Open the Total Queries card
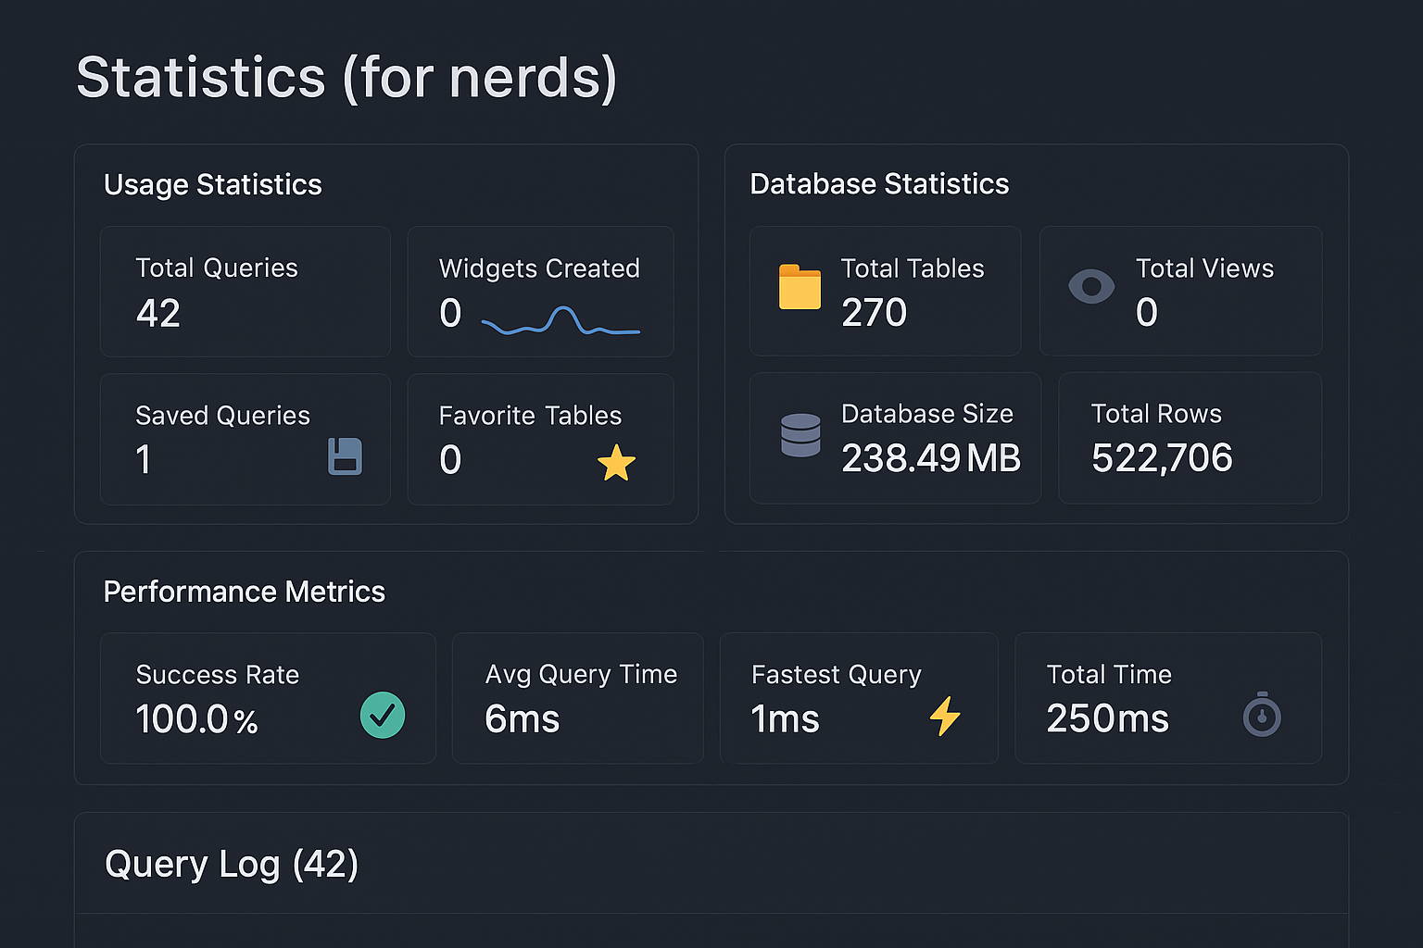The width and height of the screenshot is (1423, 948). click(245, 291)
